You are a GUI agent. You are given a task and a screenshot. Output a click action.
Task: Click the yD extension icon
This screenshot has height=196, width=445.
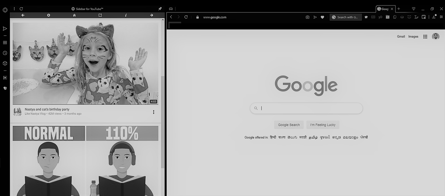(x=380, y=17)
